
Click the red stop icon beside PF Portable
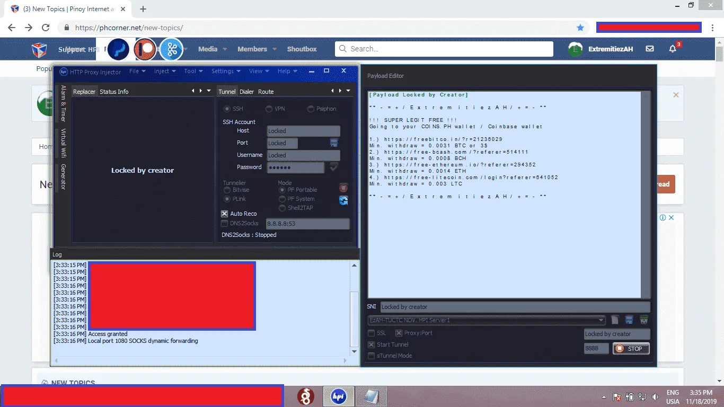pos(343,188)
